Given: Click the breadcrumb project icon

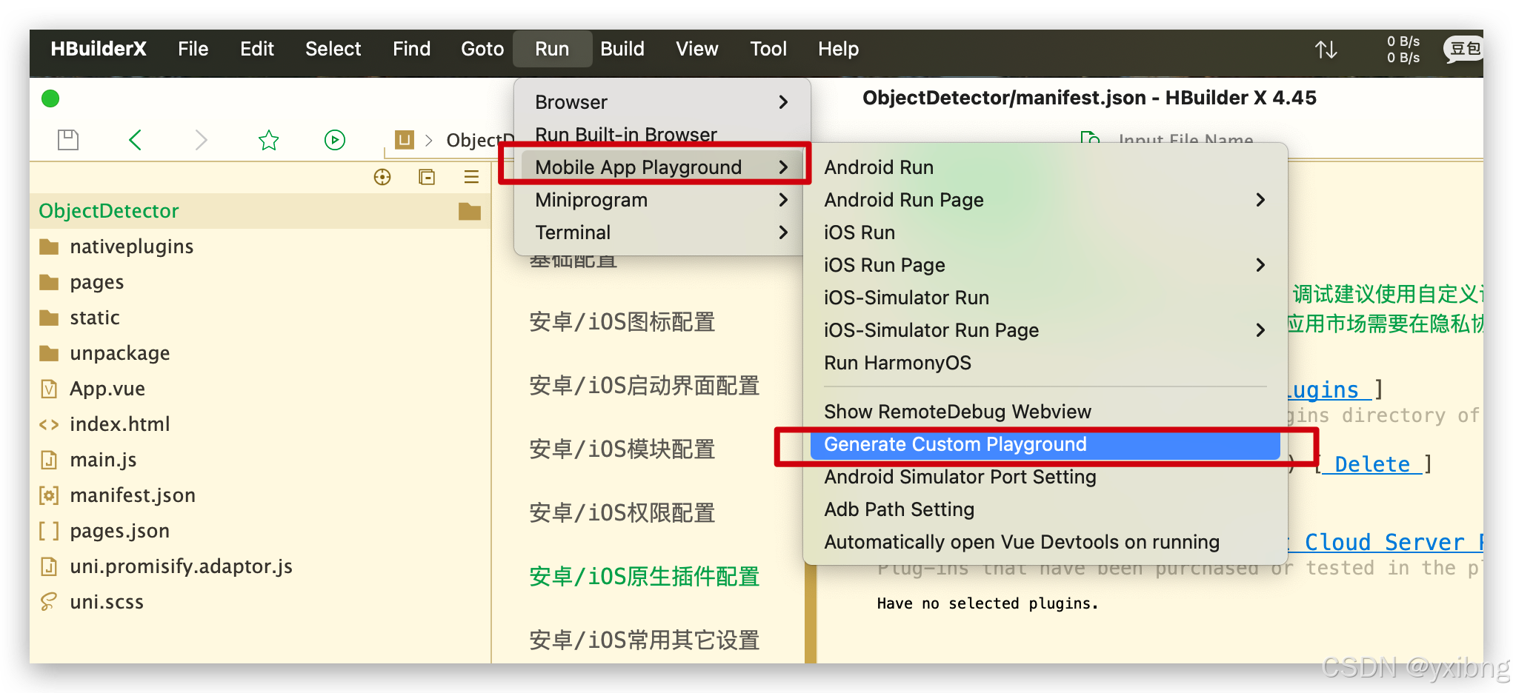Looking at the screenshot, I should coord(405,139).
